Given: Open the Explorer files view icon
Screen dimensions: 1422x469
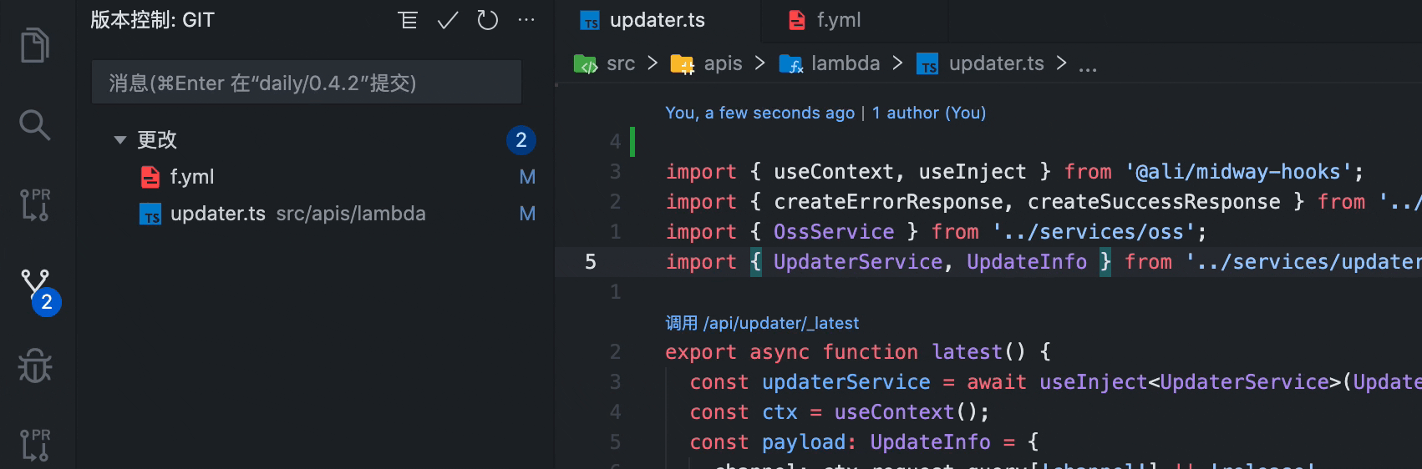Looking at the screenshot, I should (35, 45).
